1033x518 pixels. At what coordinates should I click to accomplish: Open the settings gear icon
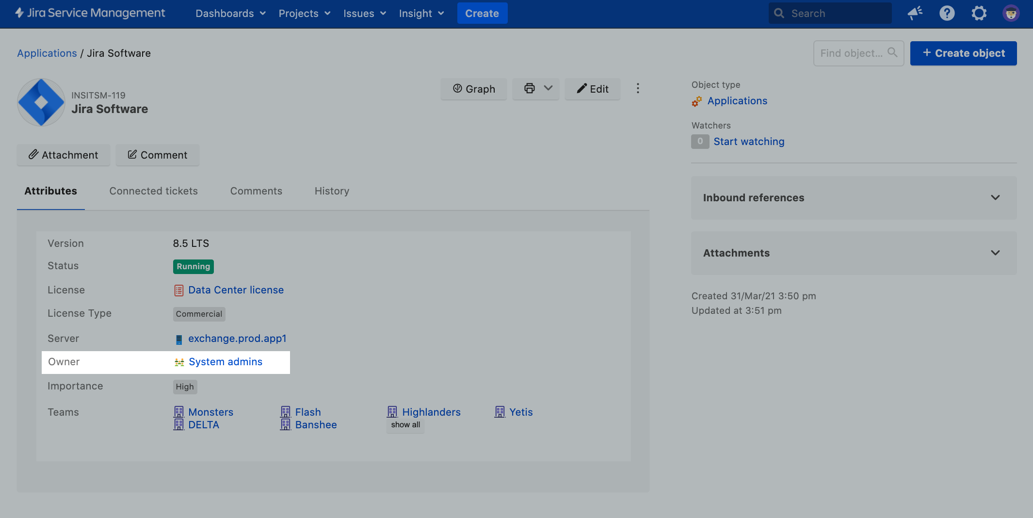click(979, 13)
